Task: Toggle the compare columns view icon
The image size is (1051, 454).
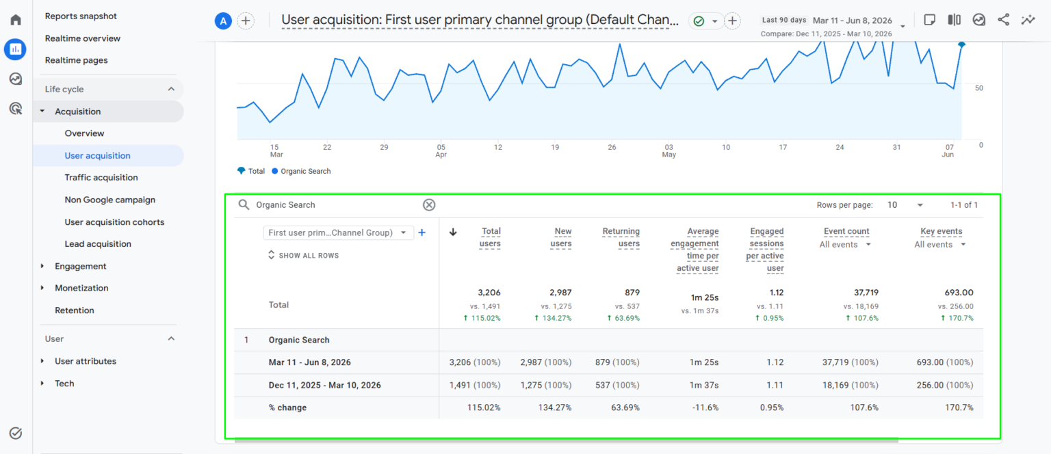Action: pyautogui.click(x=954, y=20)
